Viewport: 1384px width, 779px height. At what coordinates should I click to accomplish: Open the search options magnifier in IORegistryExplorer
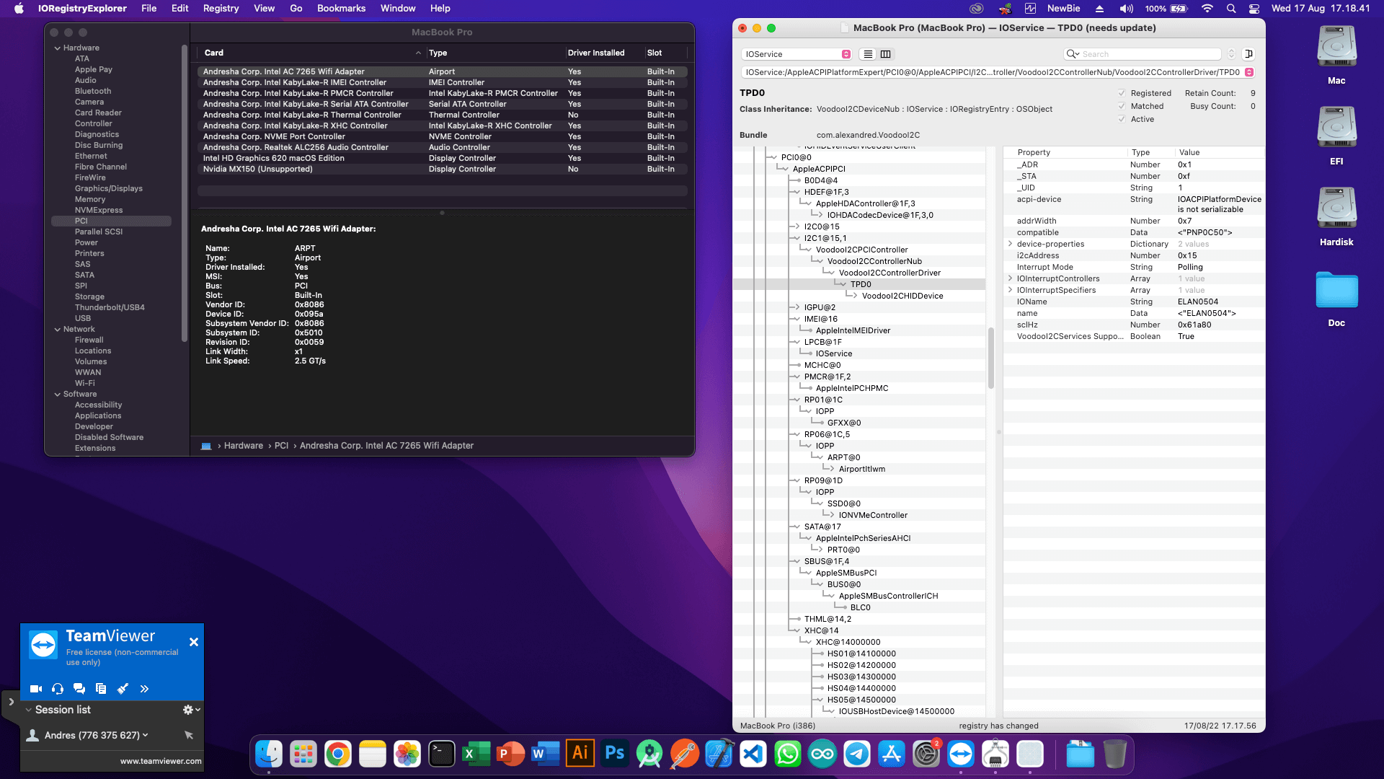pyautogui.click(x=1073, y=54)
